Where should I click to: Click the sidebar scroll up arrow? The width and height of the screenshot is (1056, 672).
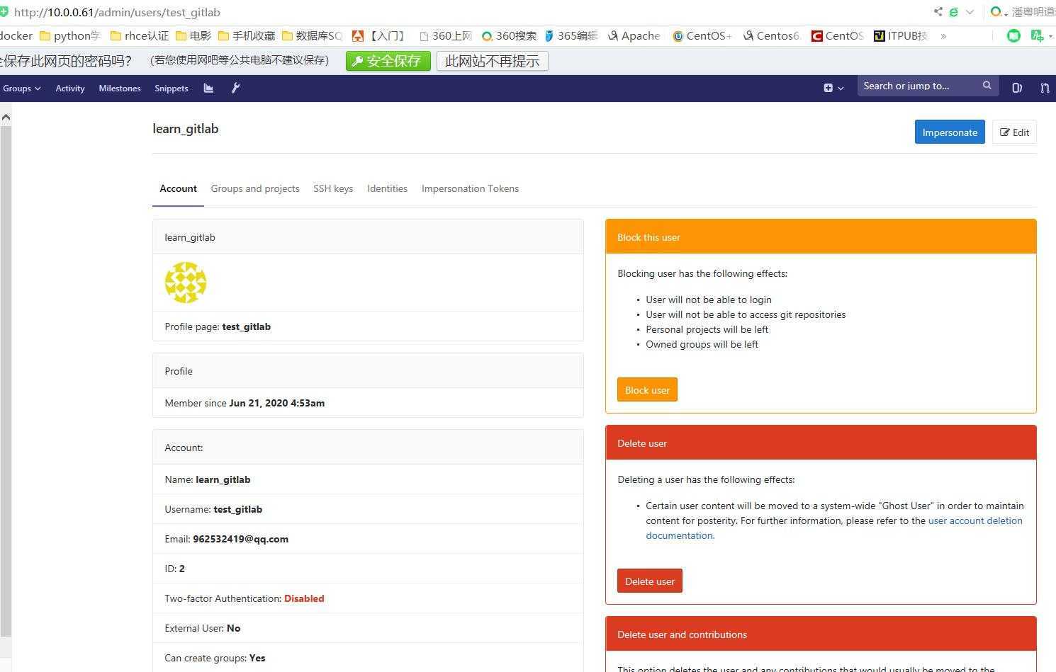(x=6, y=117)
